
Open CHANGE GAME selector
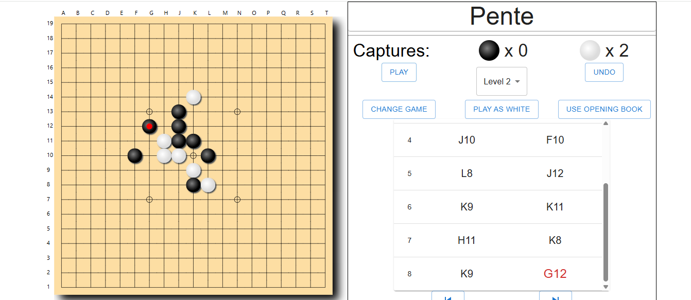[x=399, y=109]
